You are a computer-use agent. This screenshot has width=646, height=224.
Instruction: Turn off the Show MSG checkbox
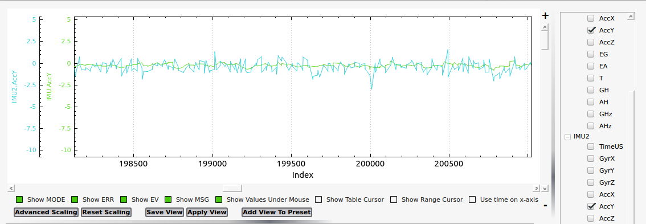point(168,199)
